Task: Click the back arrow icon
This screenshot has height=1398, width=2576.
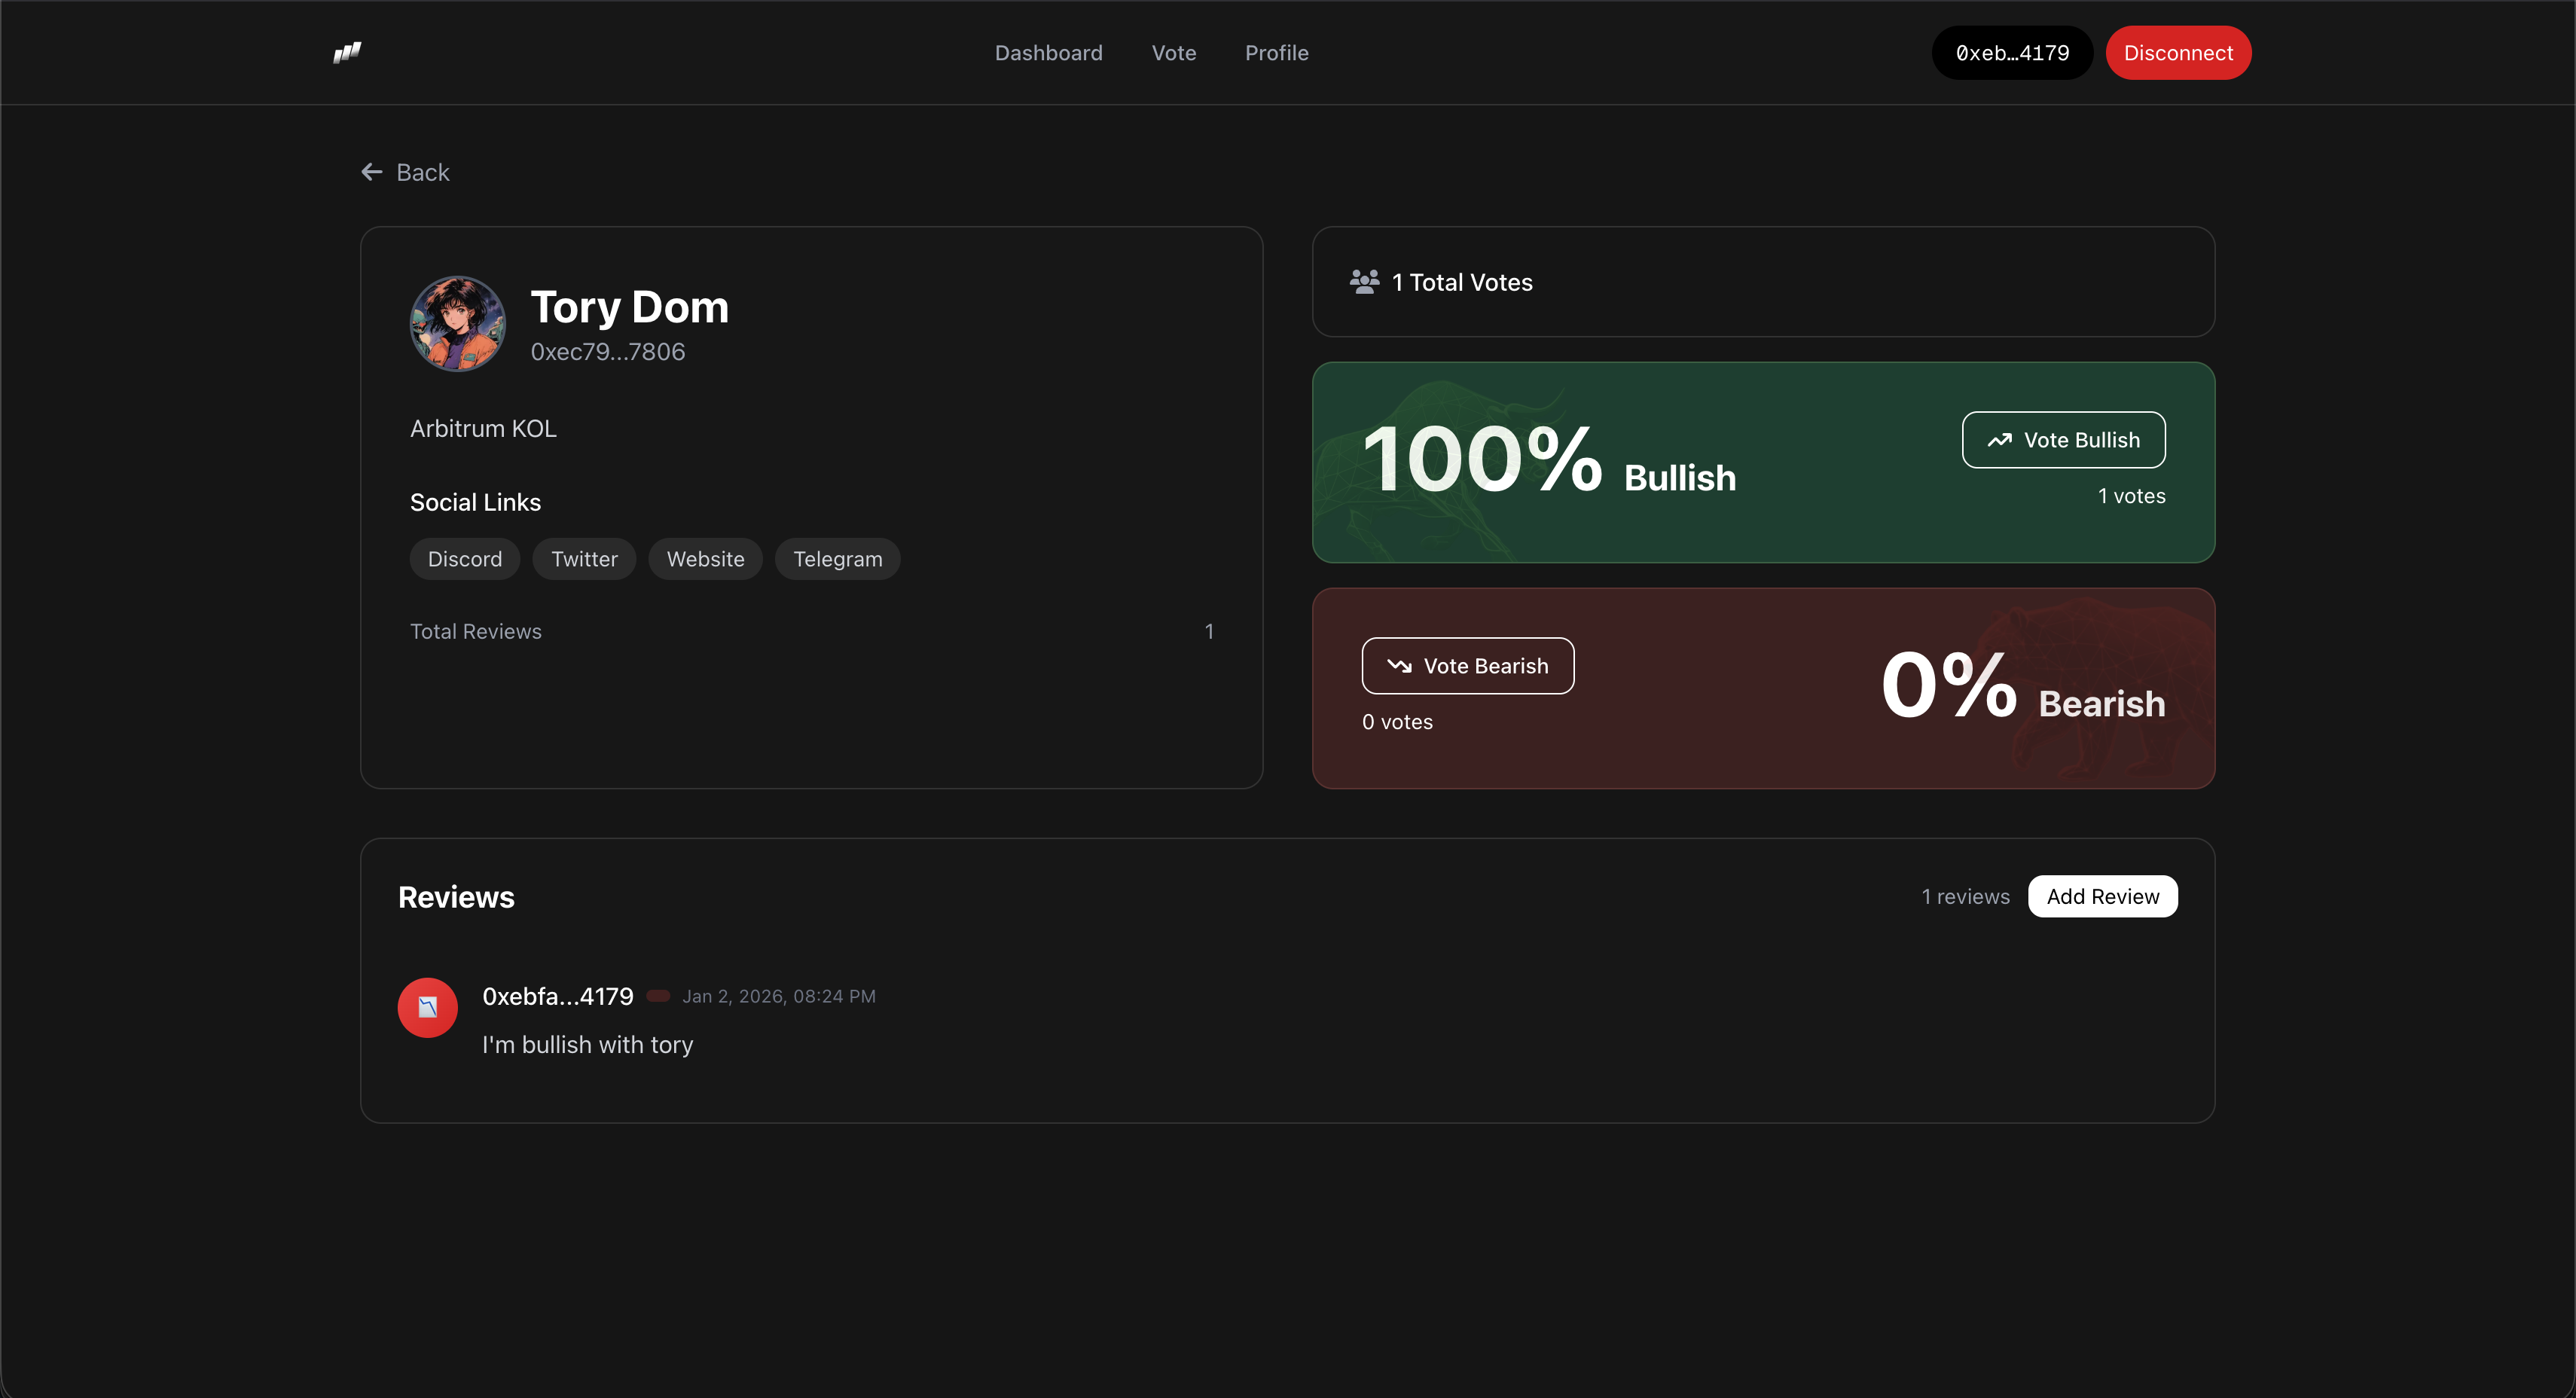Action: [x=372, y=172]
